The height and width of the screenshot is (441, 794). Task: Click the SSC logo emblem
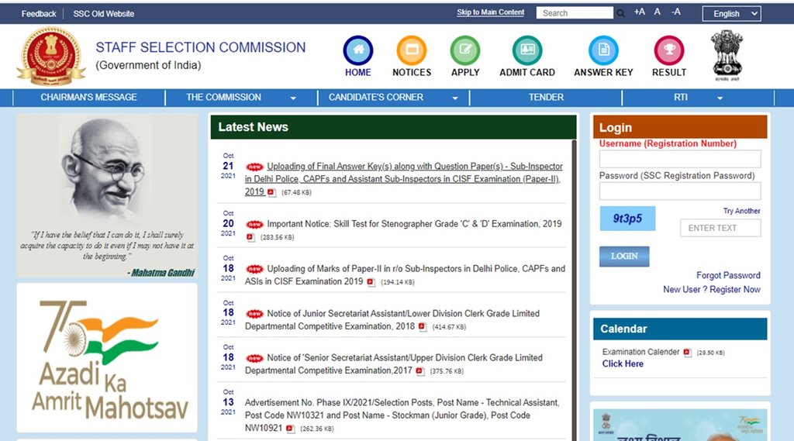(x=51, y=57)
